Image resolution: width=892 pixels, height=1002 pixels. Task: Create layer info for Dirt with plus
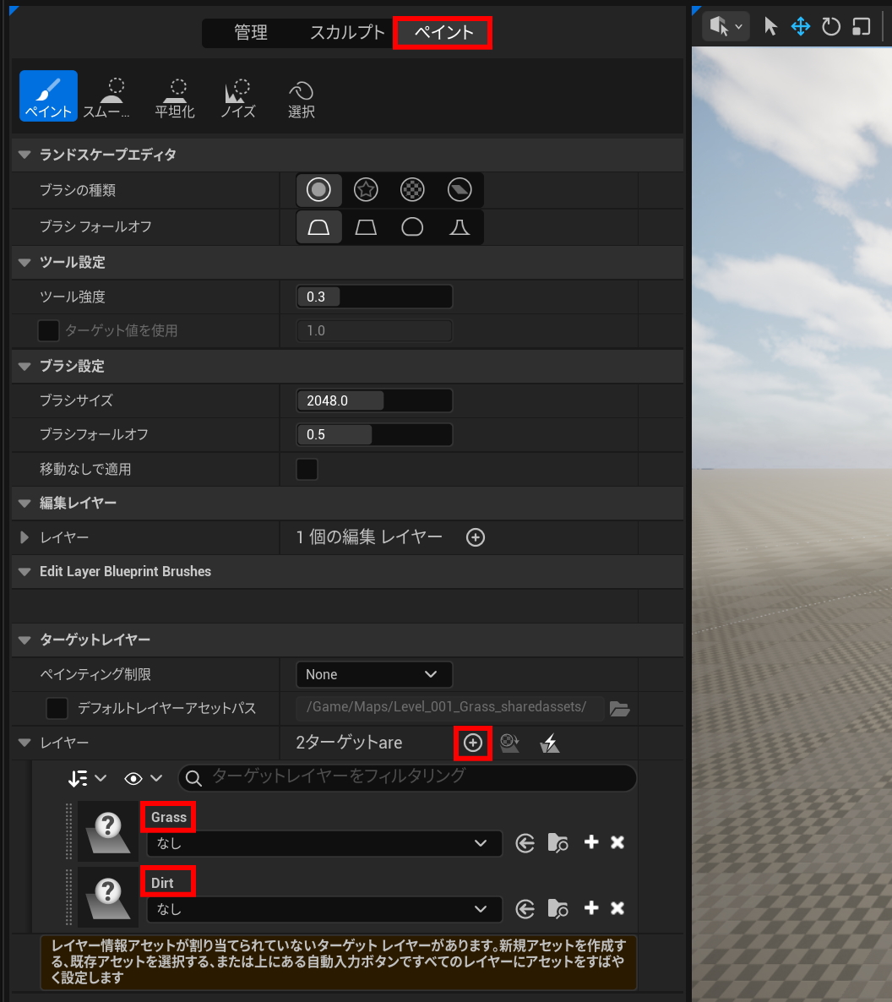pos(591,908)
